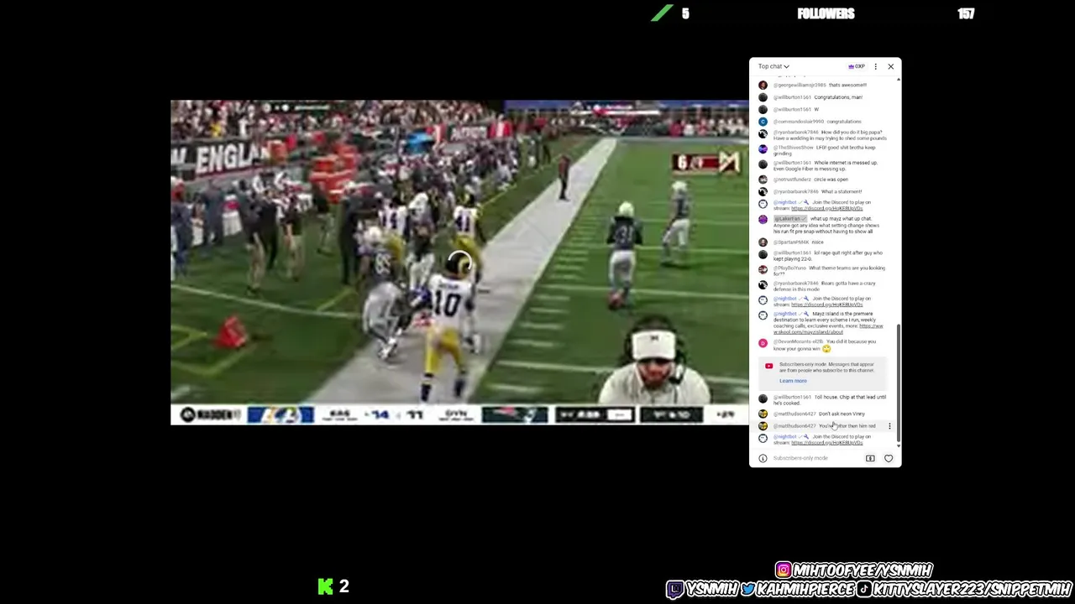Click username @TheShivesShow
The width and height of the screenshot is (1075, 604).
[x=793, y=148]
